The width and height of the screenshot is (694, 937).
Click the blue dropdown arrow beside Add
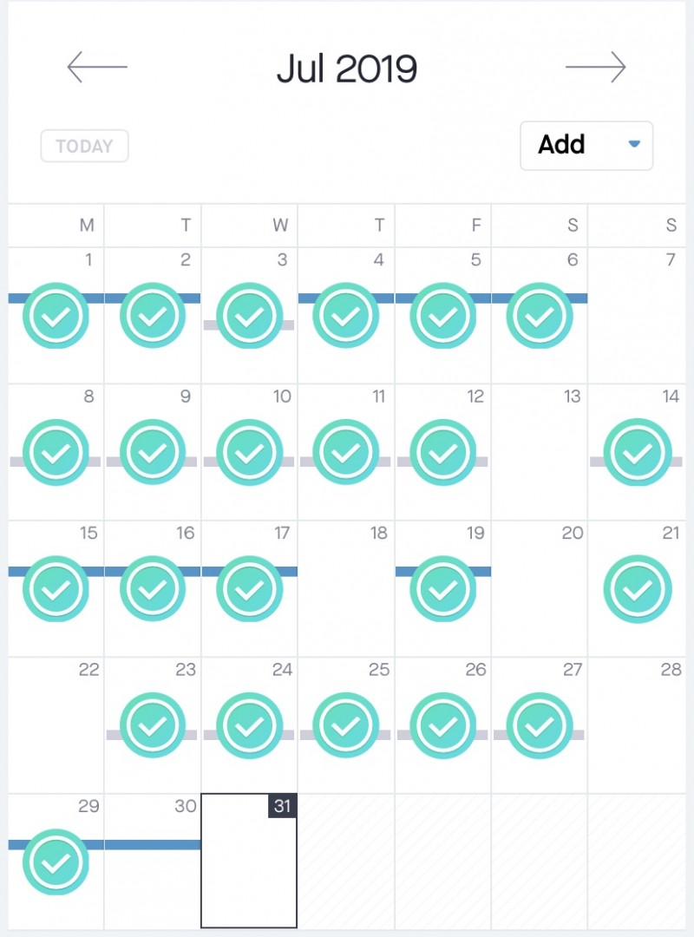click(x=634, y=144)
